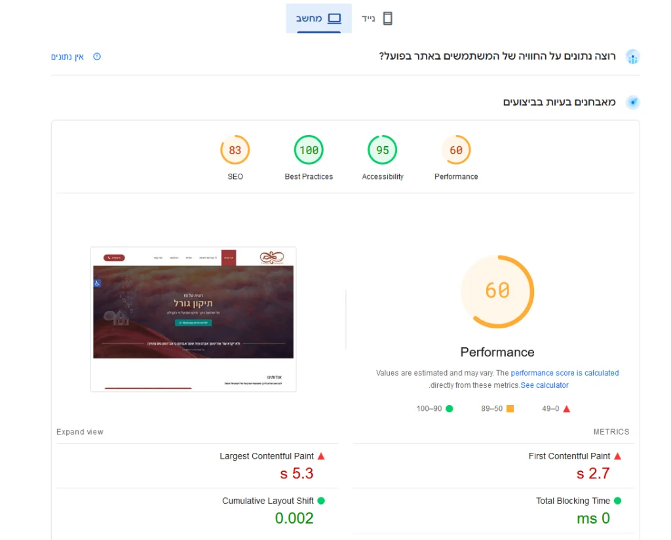Click the red 49–0 legend triangle
Viewport: 671px width, 540px height.
point(567,409)
